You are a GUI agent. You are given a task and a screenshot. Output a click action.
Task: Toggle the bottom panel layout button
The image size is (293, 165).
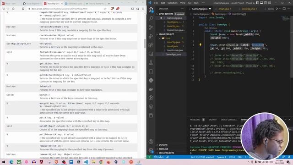[x=261, y=3]
